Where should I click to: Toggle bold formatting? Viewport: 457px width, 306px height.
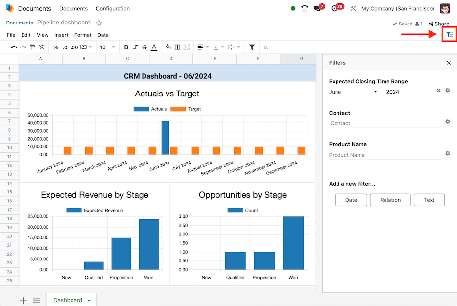click(126, 47)
